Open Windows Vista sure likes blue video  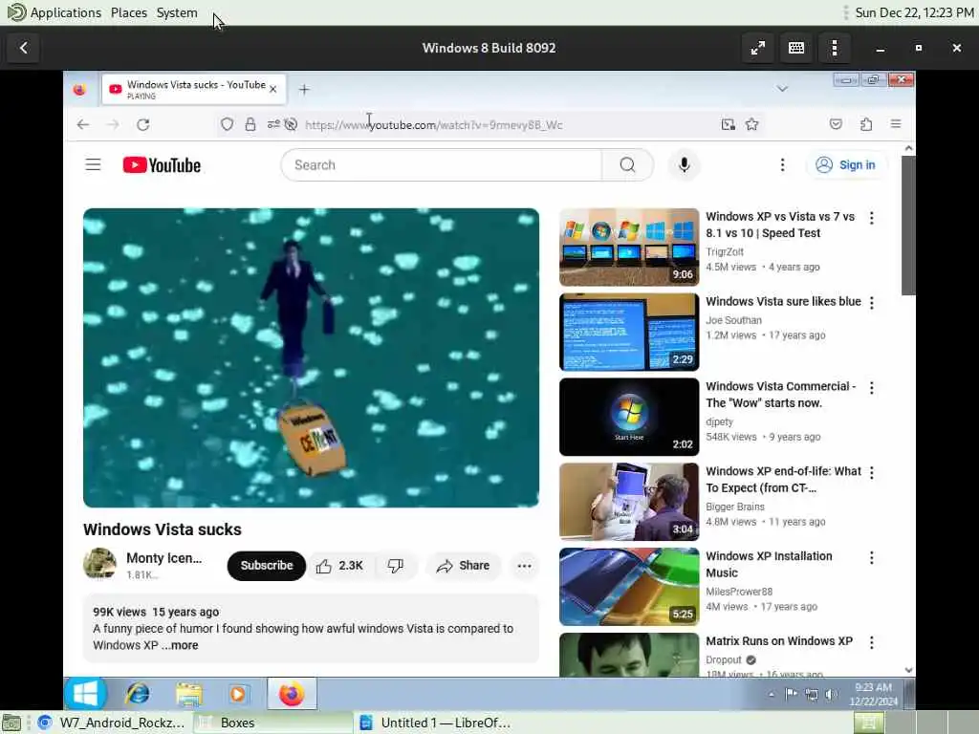[783, 301]
